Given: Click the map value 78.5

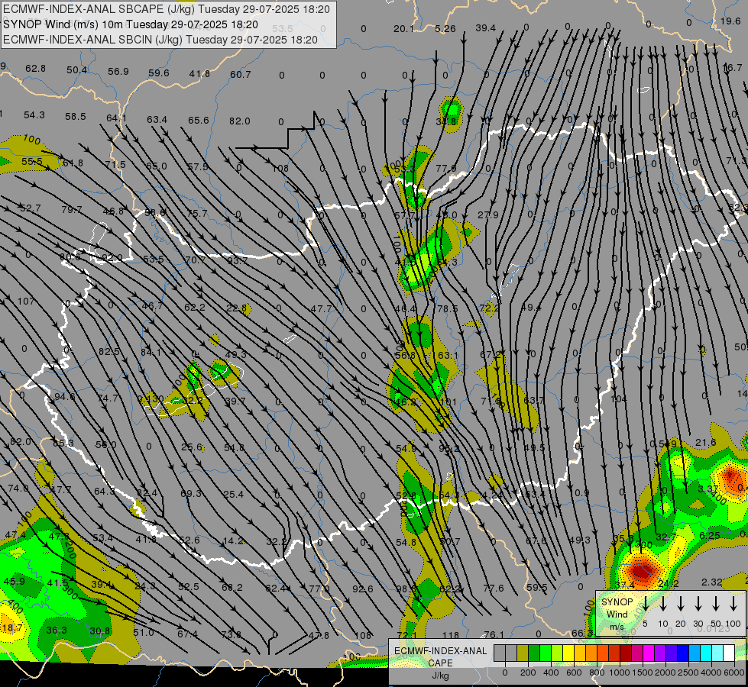Looking at the screenshot, I should pos(448,308).
